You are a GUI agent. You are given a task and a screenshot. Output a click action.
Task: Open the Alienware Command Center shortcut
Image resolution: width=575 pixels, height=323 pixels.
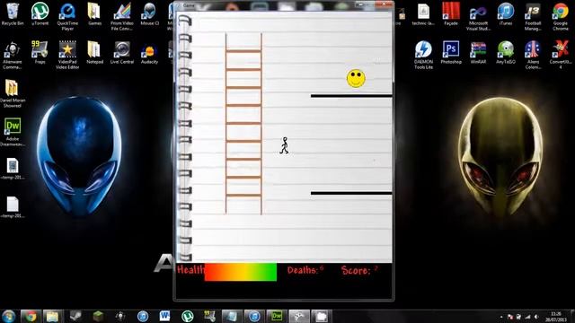13,55
